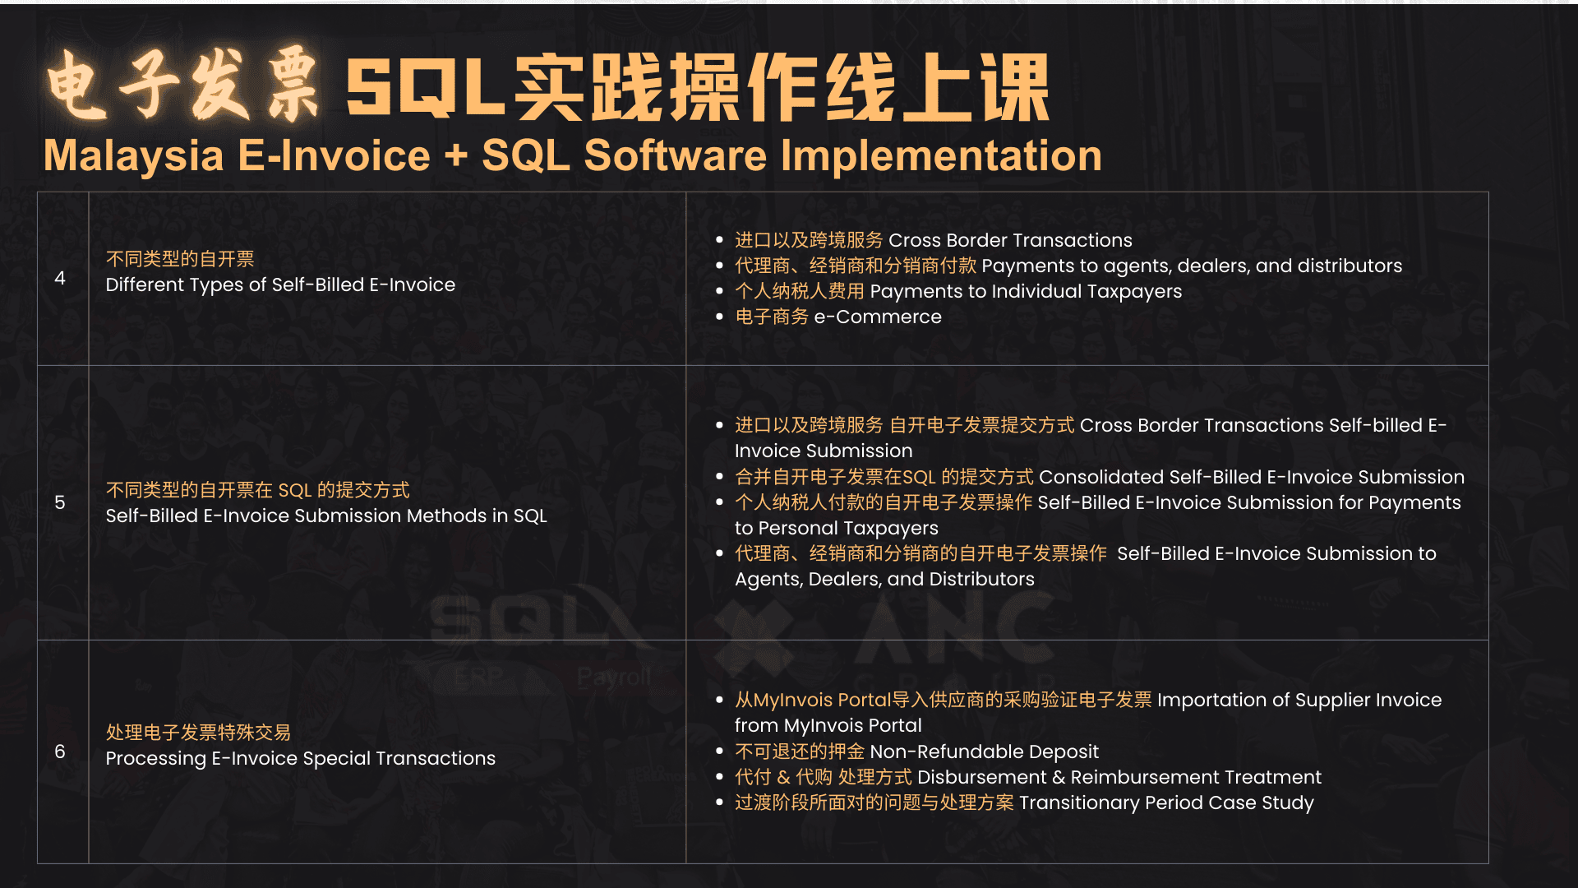Click '不同类型的自开票在 SQL 的提交方式' heading
Viewport: 1578px width, 888px height.
257,490
